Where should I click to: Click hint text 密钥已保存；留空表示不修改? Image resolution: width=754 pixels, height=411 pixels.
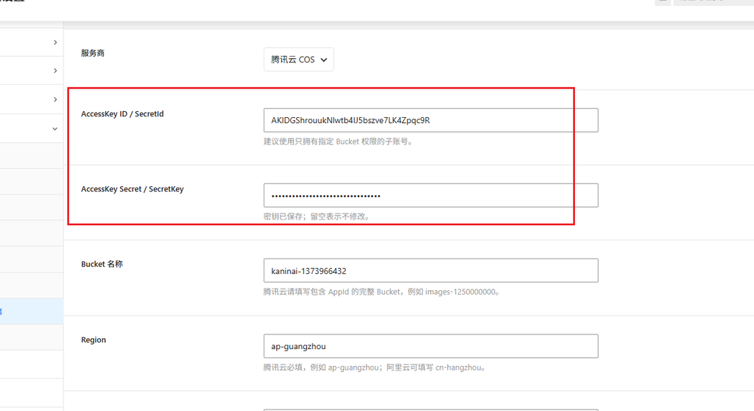click(317, 217)
